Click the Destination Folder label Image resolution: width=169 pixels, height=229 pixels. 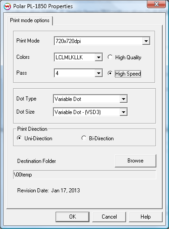click(37, 161)
